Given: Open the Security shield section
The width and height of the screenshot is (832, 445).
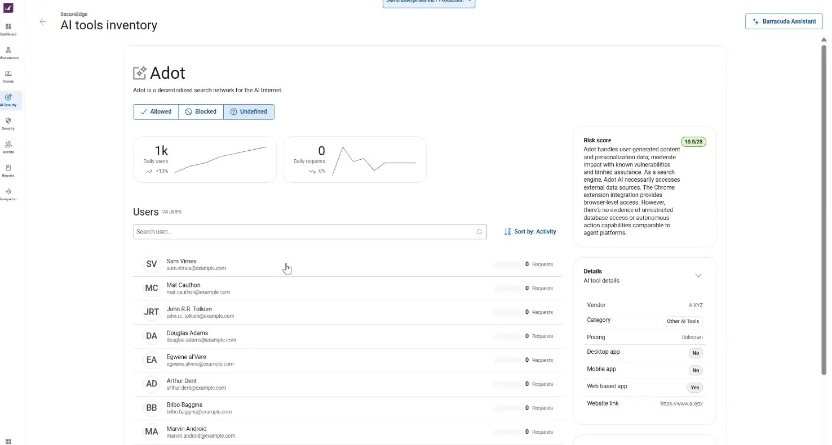Looking at the screenshot, I should tap(8, 124).
